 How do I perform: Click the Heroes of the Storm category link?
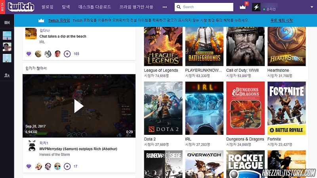[x=55, y=155]
